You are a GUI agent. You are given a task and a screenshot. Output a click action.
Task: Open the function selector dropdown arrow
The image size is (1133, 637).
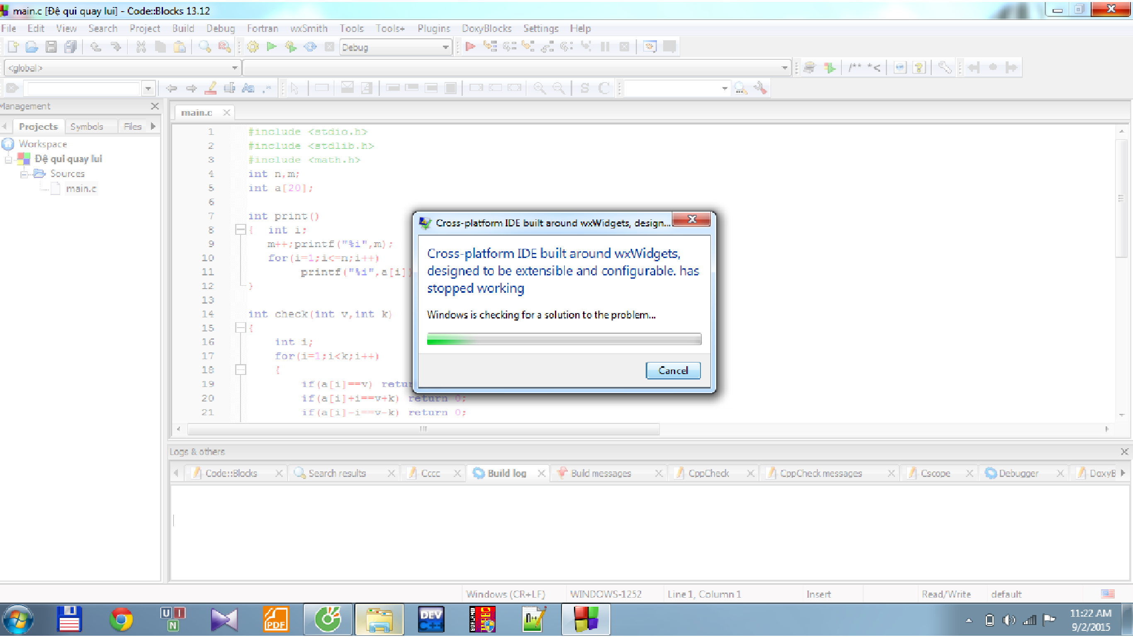coord(784,68)
